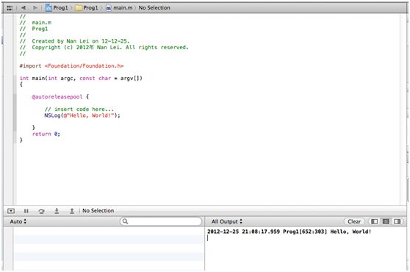Open the No Selection symbol menu in jump bar
410x272 pixels.
point(154,8)
